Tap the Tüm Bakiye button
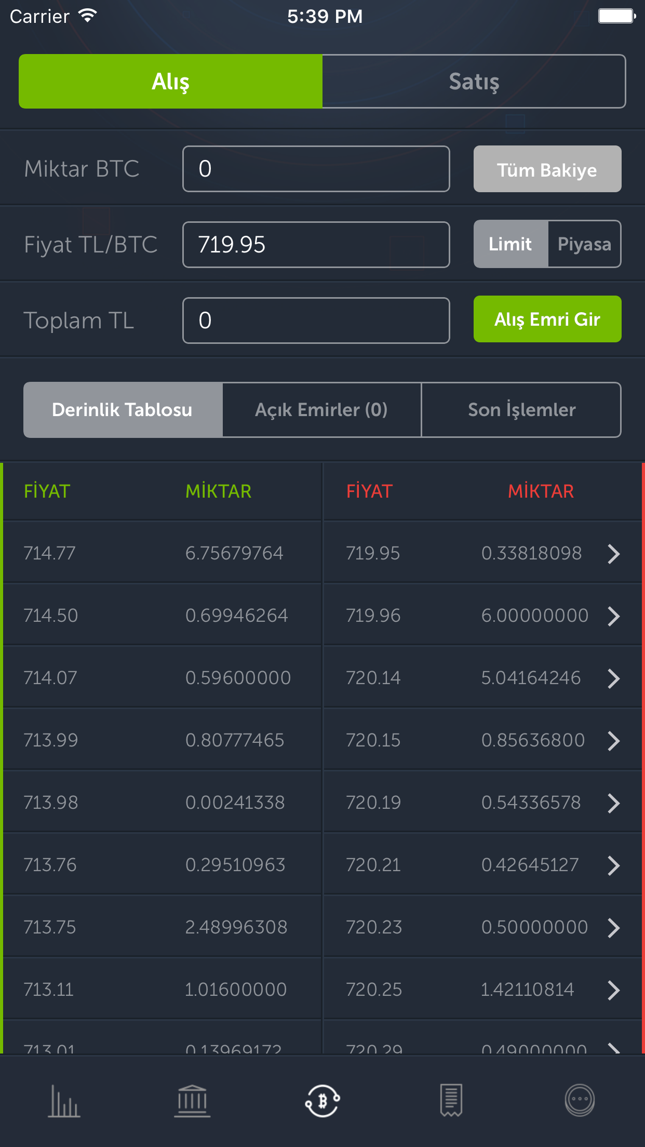645x1147 pixels. click(547, 169)
